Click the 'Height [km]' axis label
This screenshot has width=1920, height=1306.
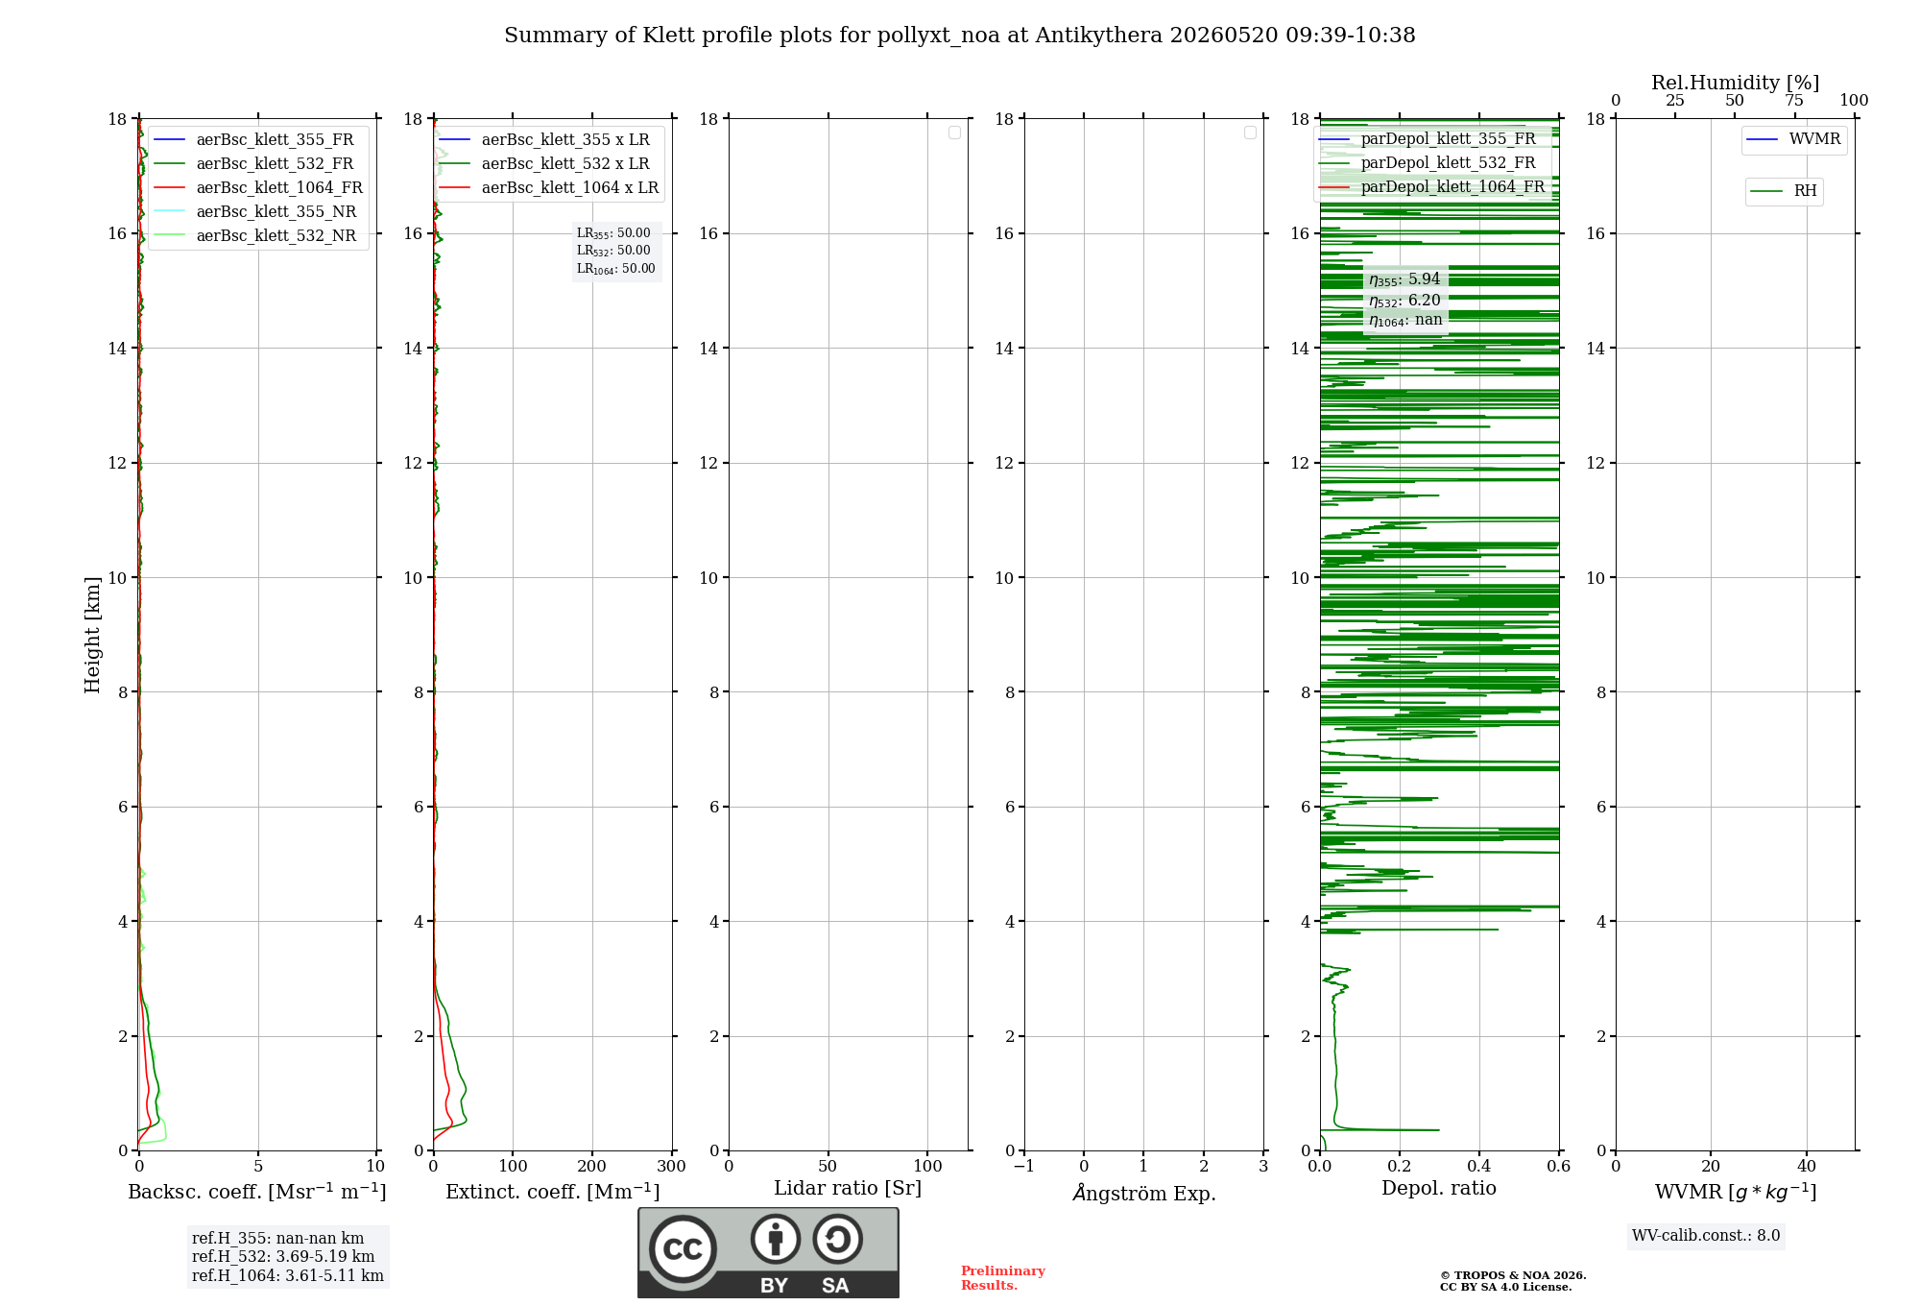[x=92, y=635]
